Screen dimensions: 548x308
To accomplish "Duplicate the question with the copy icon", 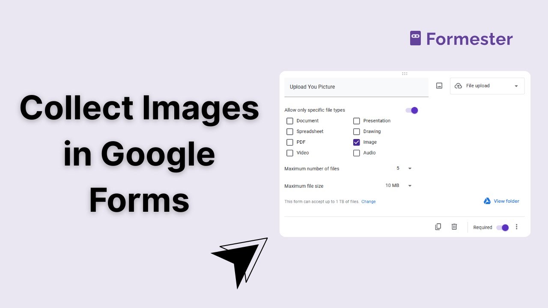I will point(438,227).
